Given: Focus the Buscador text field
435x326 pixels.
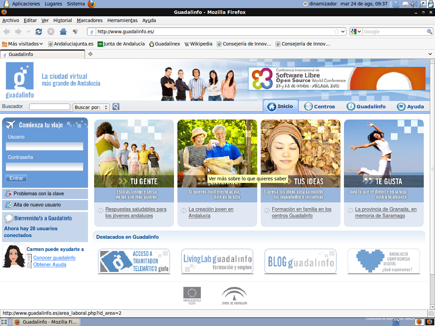Looking at the screenshot, I should click(50, 107).
